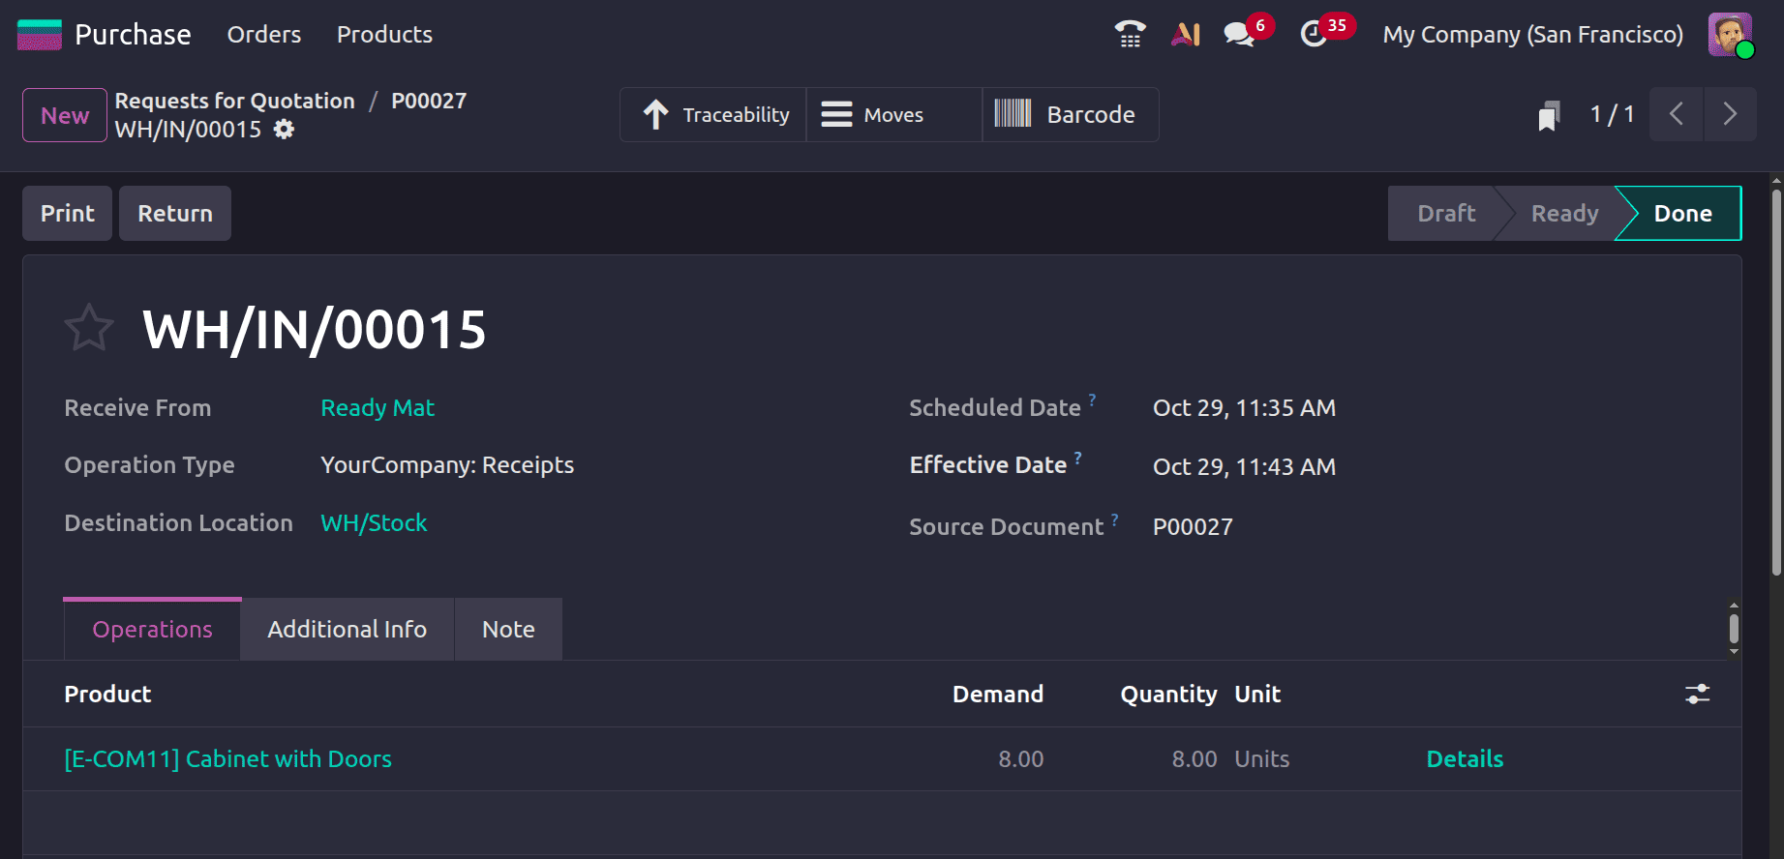Image resolution: width=1784 pixels, height=859 pixels.
Task: Open the conversations messages icon
Action: click(x=1239, y=35)
